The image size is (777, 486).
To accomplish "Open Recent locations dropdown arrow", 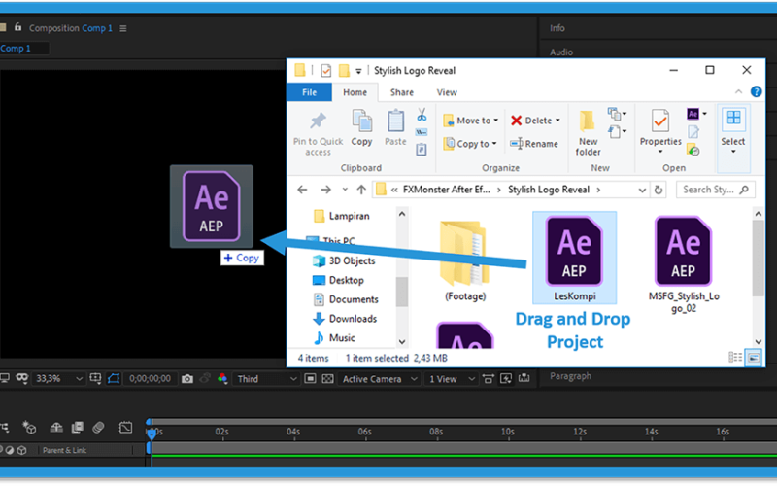I will (345, 190).
